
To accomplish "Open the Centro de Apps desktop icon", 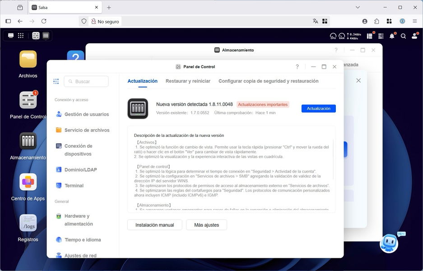I will click(x=28, y=182).
